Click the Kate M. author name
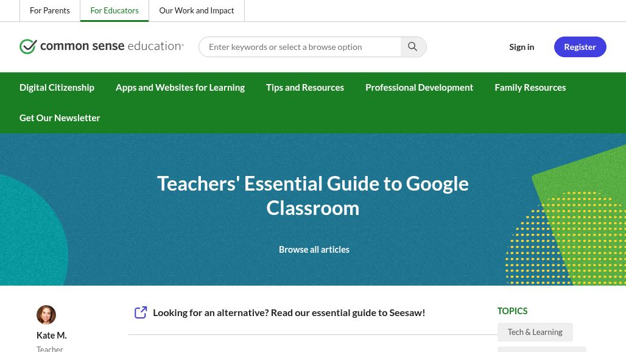626x352 pixels. pyautogui.click(x=52, y=335)
